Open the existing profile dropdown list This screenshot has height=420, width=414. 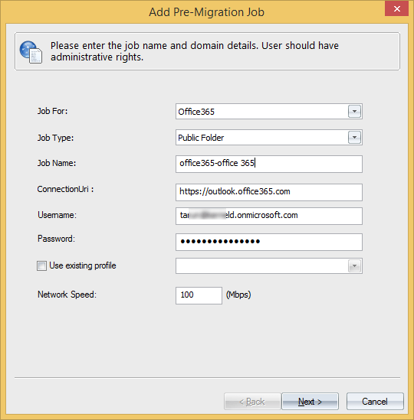click(x=354, y=266)
